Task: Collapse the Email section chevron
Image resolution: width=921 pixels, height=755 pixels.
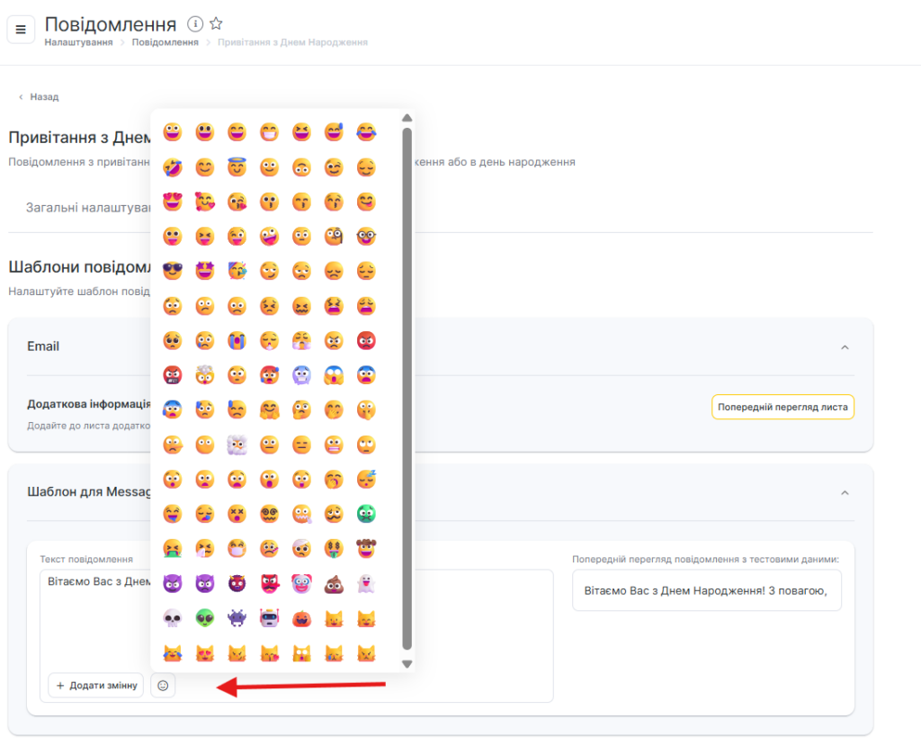Action: pos(845,347)
